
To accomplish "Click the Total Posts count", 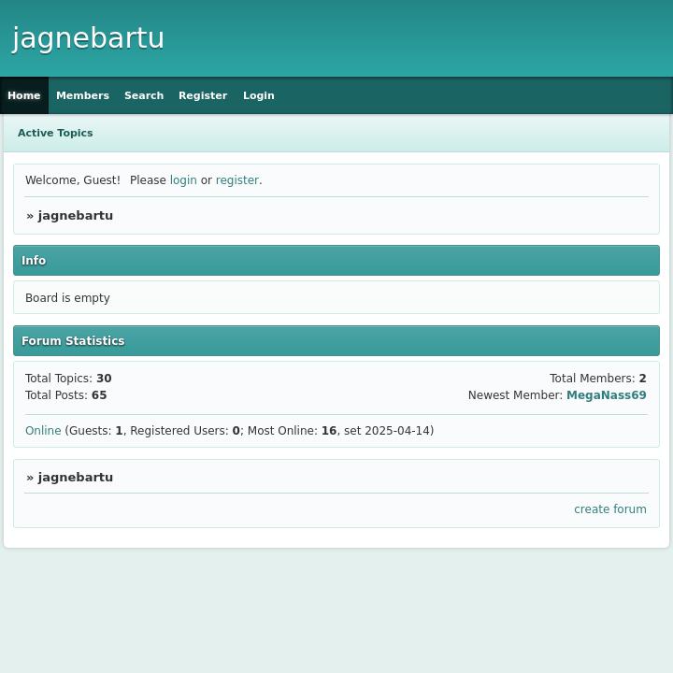I will [x=99, y=395].
